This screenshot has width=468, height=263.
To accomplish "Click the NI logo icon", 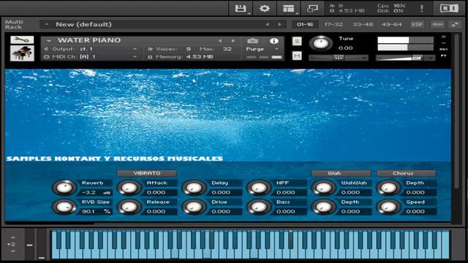I will point(449,8).
